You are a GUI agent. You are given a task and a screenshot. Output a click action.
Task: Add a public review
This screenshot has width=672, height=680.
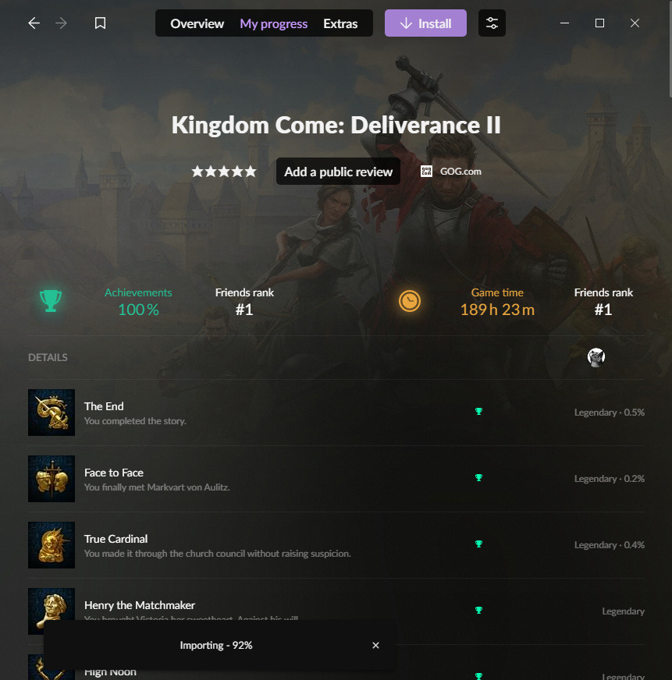click(x=338, y=172)
